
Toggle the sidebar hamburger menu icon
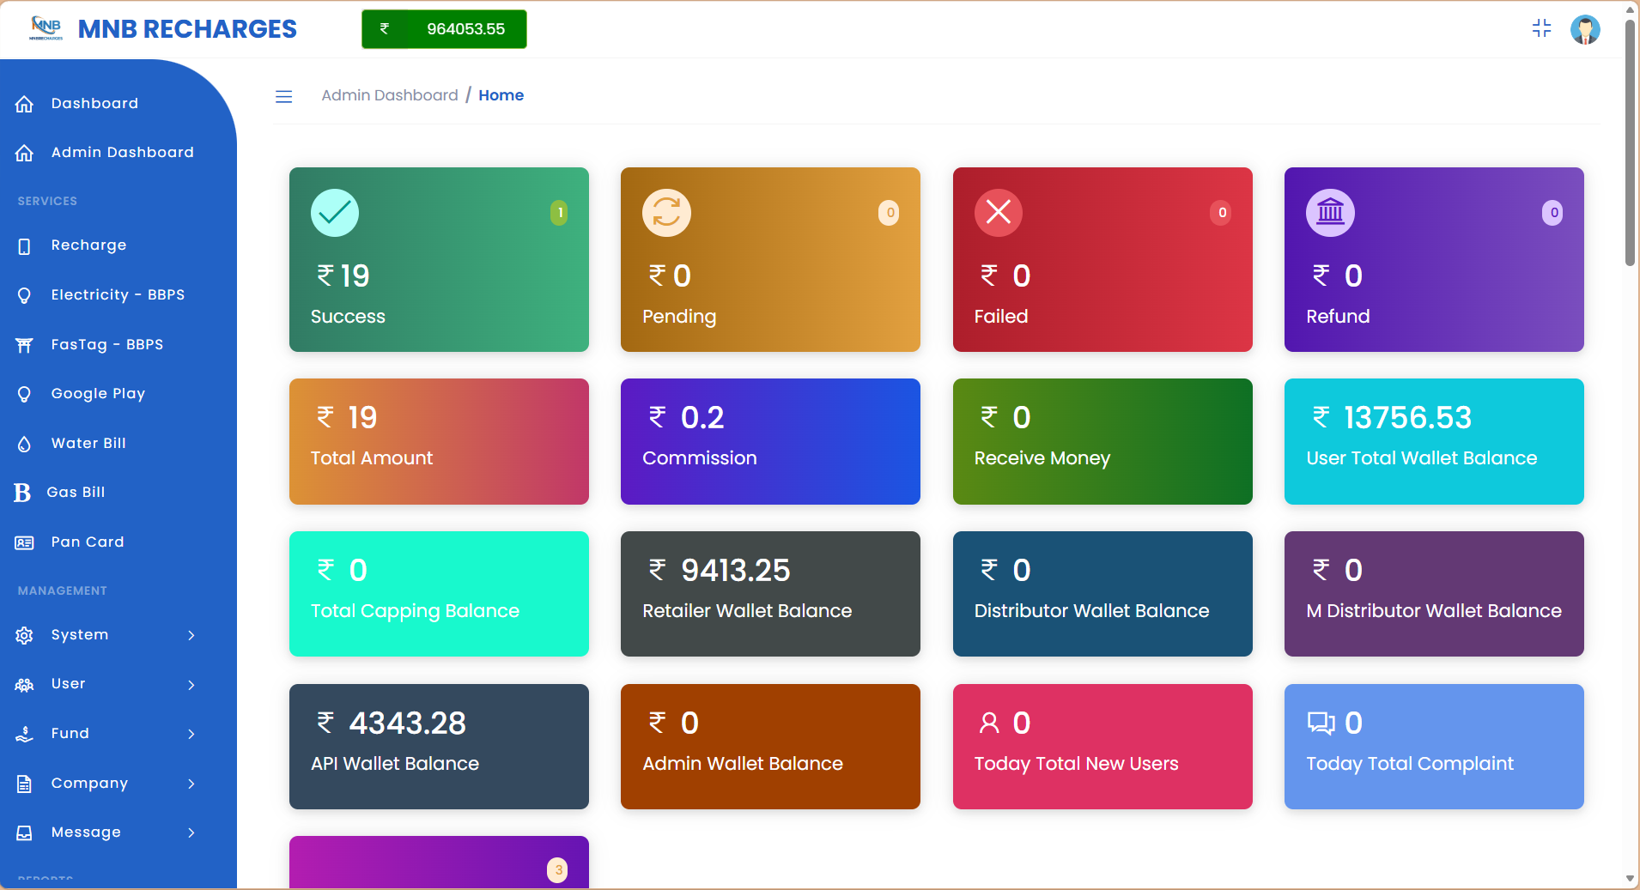tap(283, 96)
